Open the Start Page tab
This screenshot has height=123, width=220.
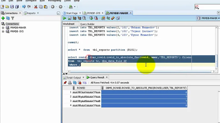click(x=72, y=13)
